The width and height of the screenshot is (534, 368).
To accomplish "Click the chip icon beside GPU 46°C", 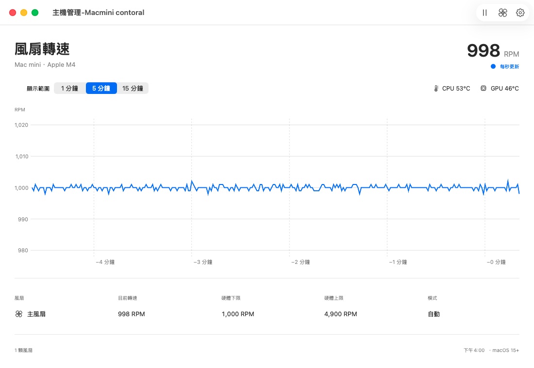I will (x=483, y=88).
